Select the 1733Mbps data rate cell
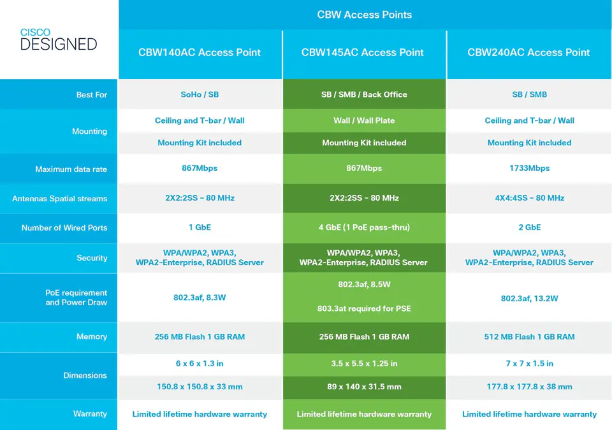This screenshot has width=612, height=430. (529, 168)
